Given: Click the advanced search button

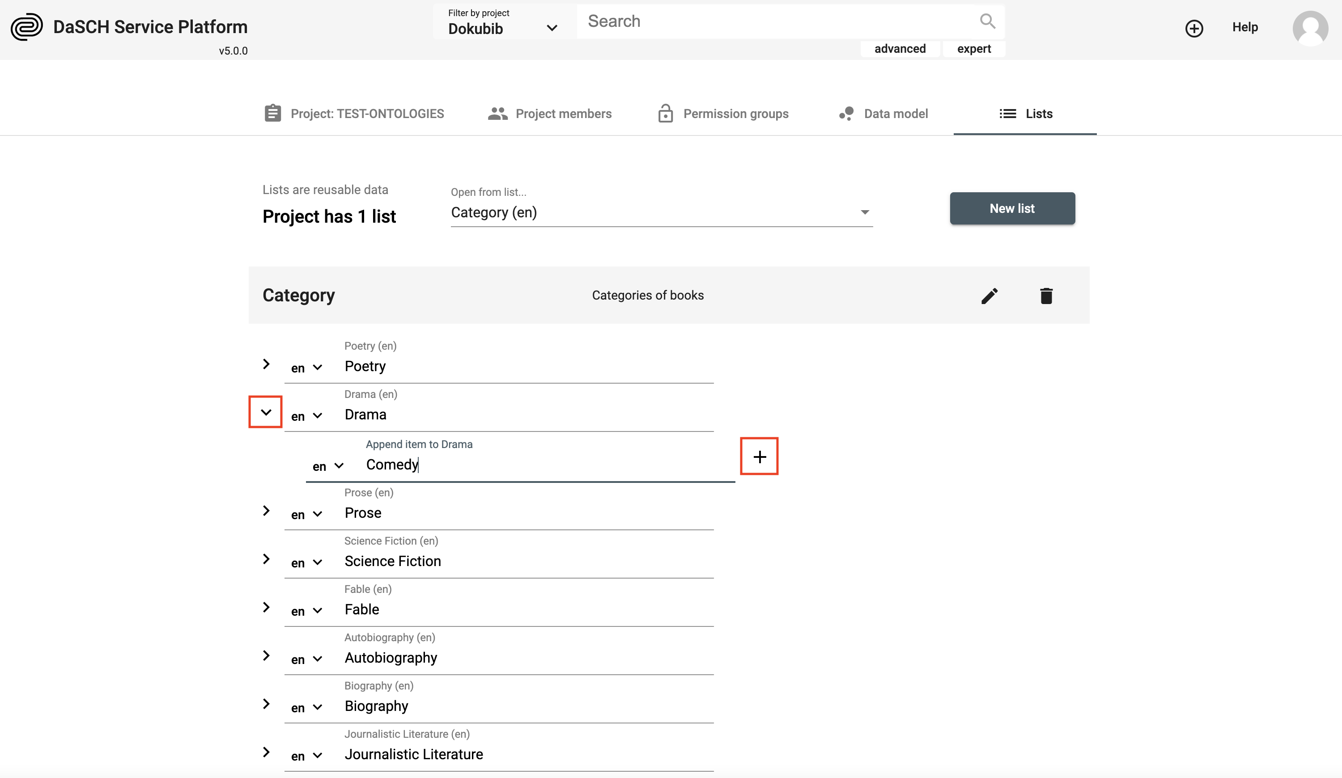Looking at the screenshot, I should (x=900, y=48).
